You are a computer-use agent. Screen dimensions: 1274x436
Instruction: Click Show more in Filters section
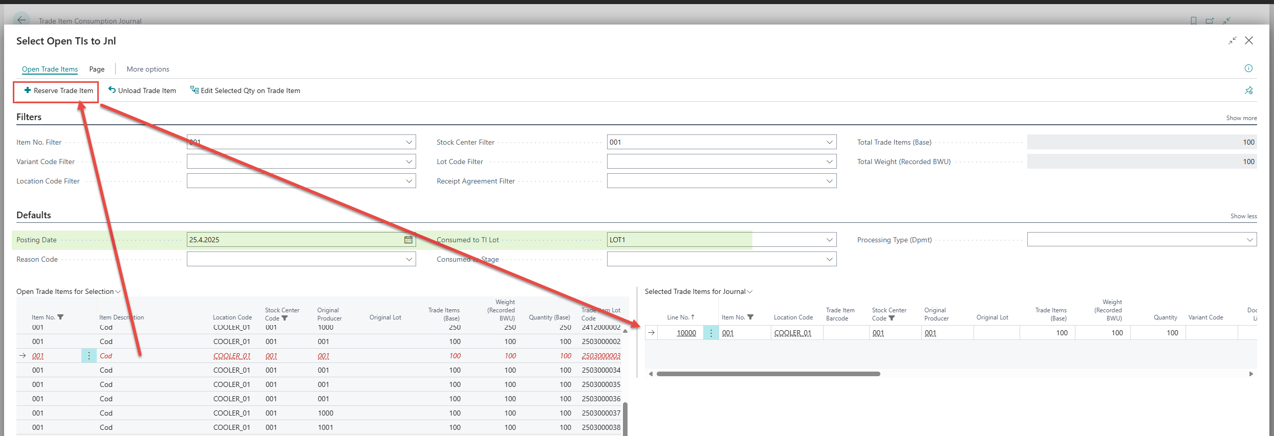pyautogui.click(x=1241, y=118)
